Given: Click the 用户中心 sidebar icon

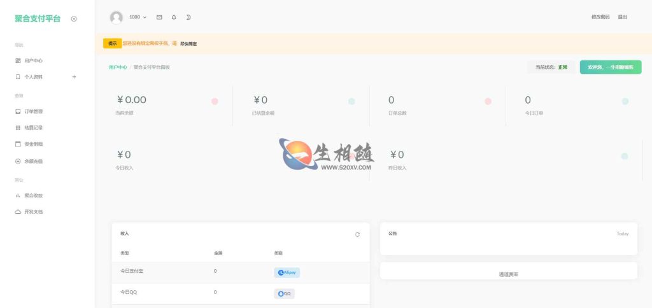Looking at the screenshot, I should click(x=18, y=60).
